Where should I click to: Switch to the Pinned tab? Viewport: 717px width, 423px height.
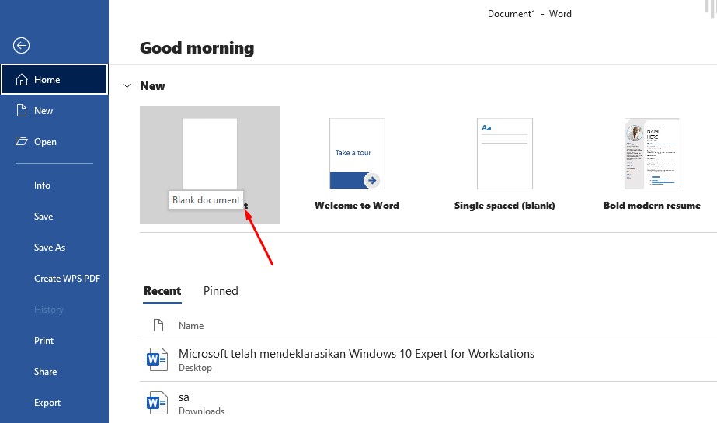click(x=221, y=291)
